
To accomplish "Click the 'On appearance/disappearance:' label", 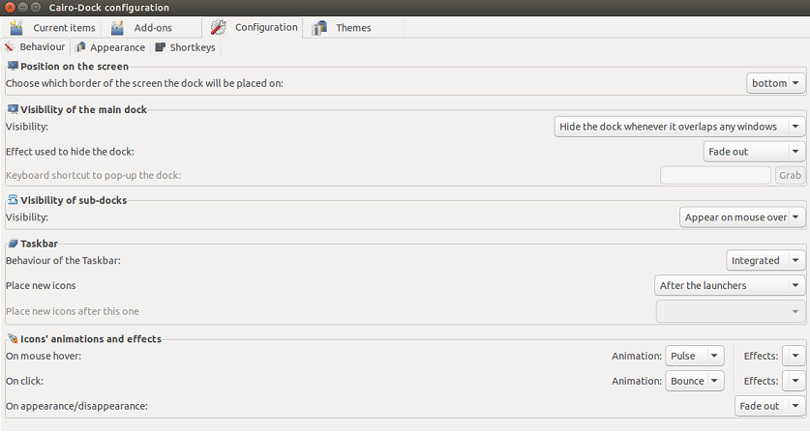I will (76, 406).
